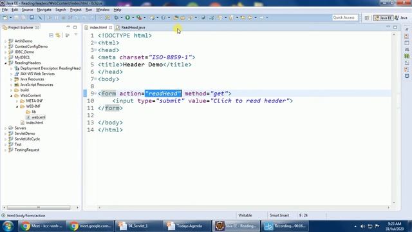Image resolution: width=412 pixels, height=232 pixels.
Task: Click the Debug bug toolbar icon
Action: (x=116, y=17)
